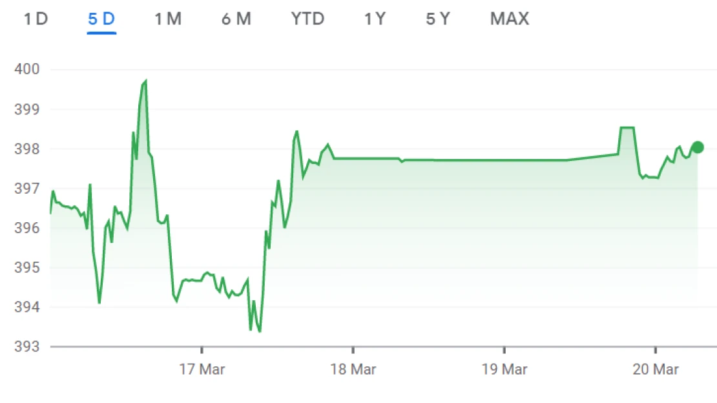Click the chart peak near 400
The width and height of the screenshot is (717, 403).
click(x=145, y=81)
